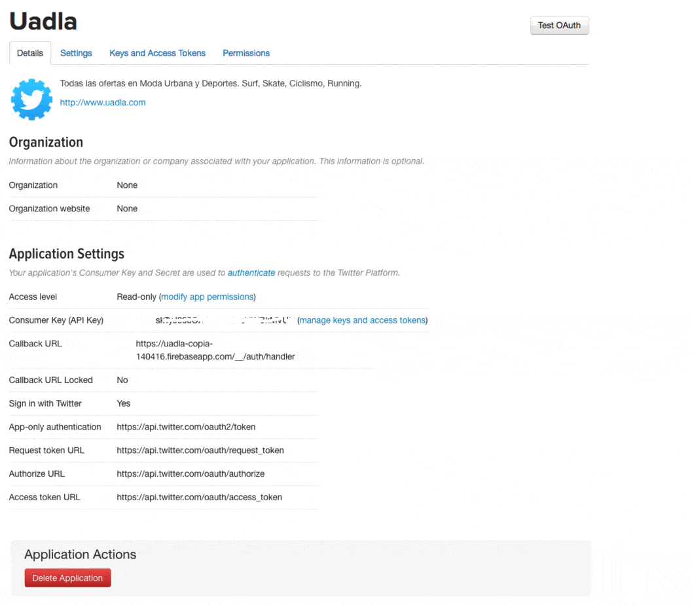Click the Organization website None value
This screenshot has height=605, width=692.
[x=127, y=208]
